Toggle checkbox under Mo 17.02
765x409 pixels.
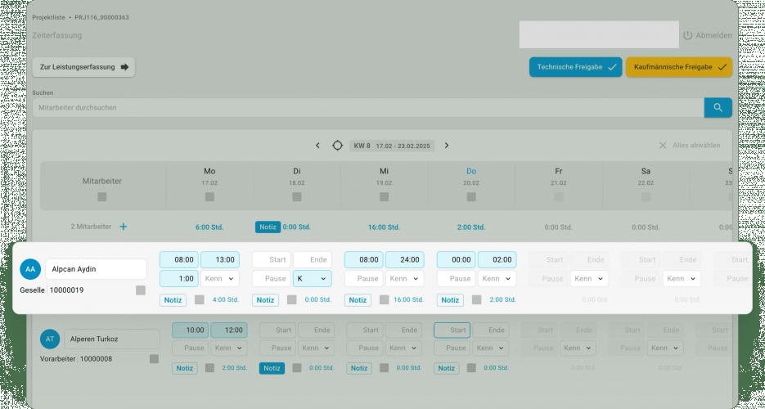coord(209,197)
